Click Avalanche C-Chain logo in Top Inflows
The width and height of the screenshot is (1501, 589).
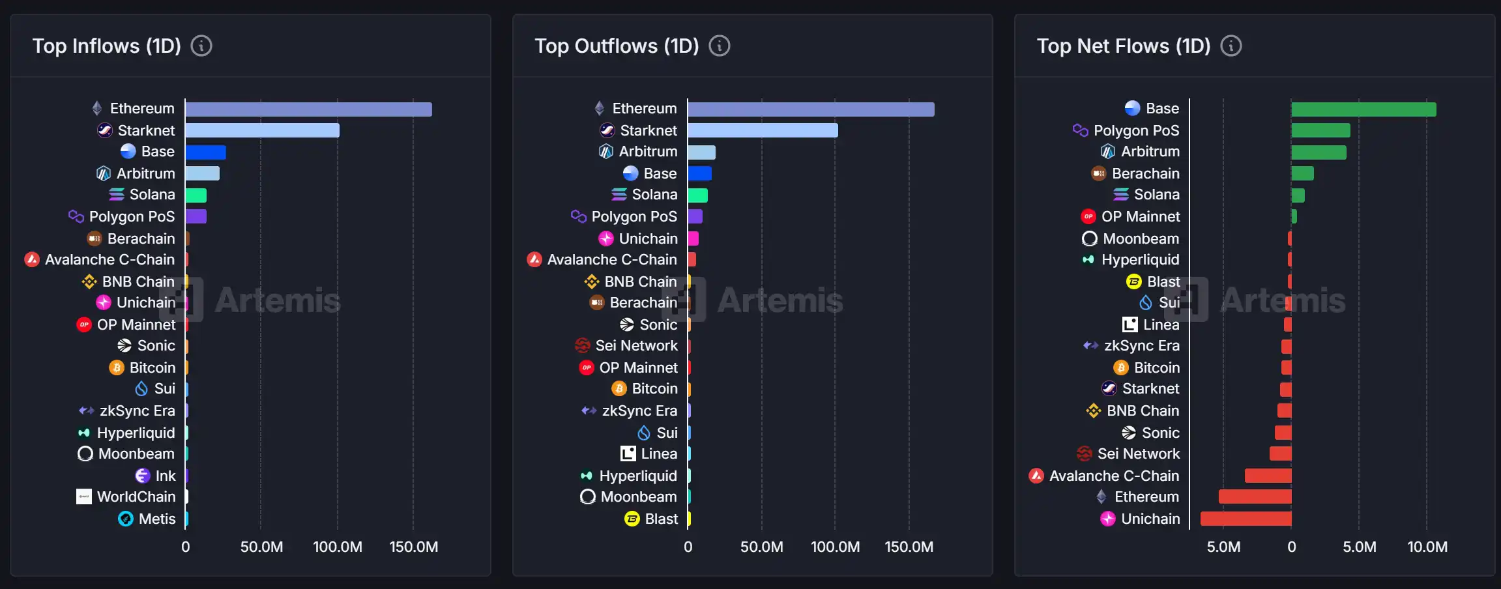tap(32, 259)
